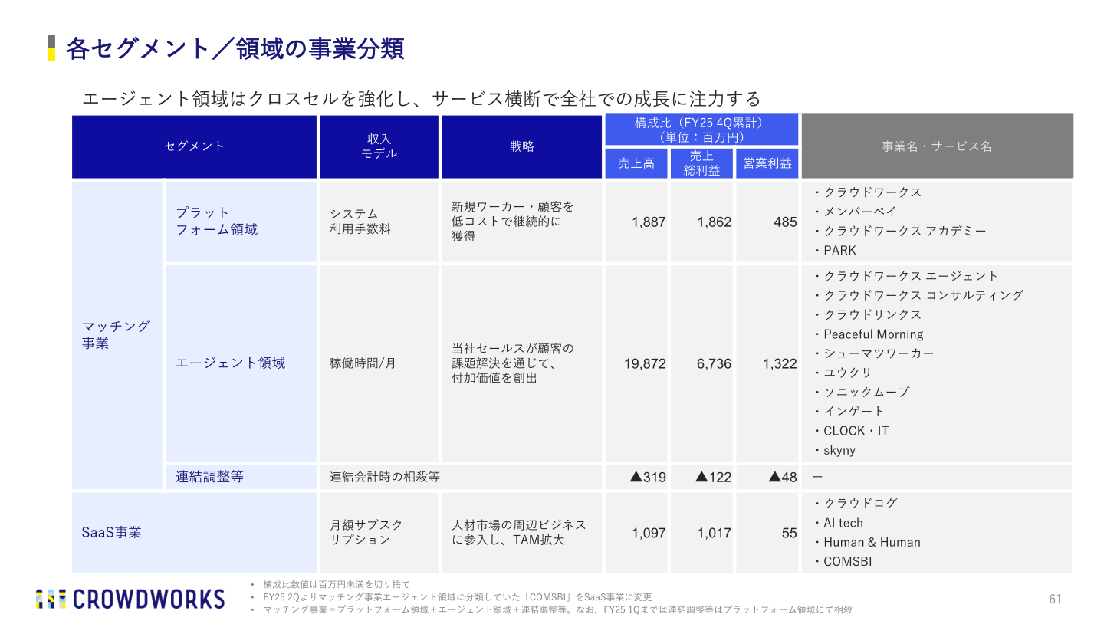
Task: Click the 月額サブスクリプション cell
Action: pos(379,532)
